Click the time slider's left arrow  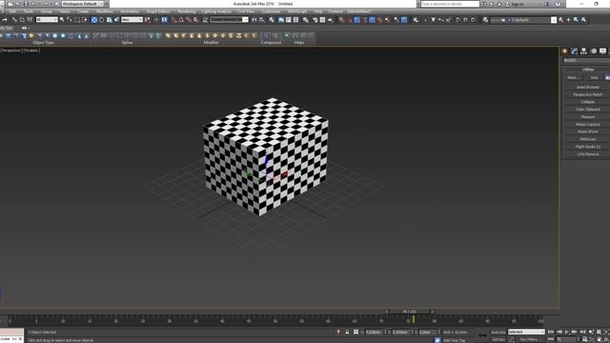tap(386, 312)
